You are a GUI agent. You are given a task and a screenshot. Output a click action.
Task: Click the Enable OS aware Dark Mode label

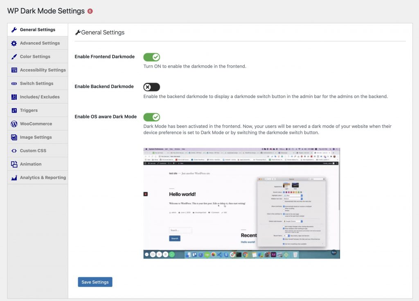pos(106,117)
